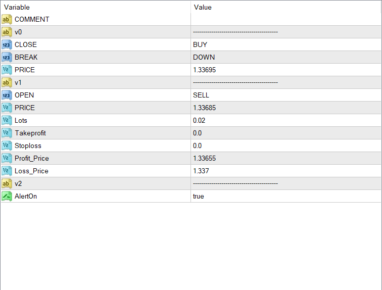
Task: Click the enum icon next to CLOSE
Action: click(7, 44)
